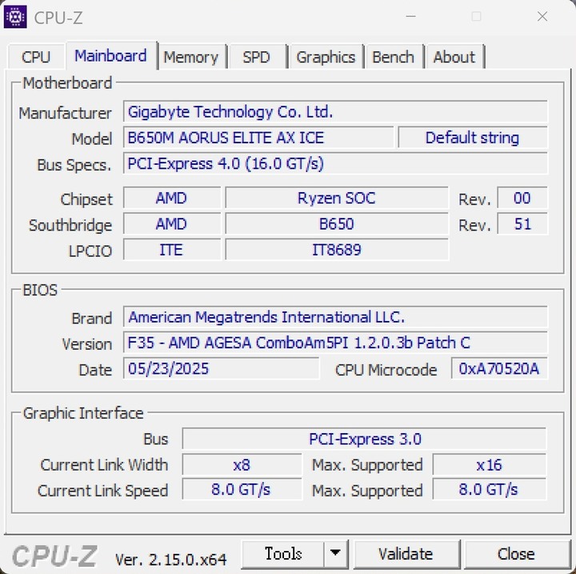Click the Close button at bottom

516,554
